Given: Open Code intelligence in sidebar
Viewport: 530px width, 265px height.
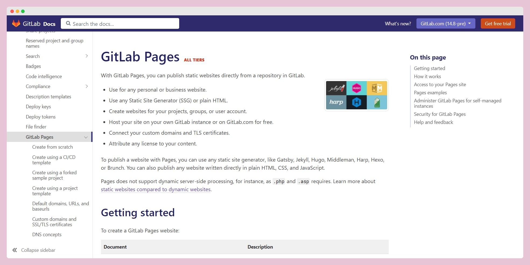Looking at the screenshot, I should tap(44, 76).
